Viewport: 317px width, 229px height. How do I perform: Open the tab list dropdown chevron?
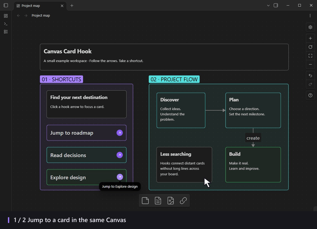pos(268,6)
